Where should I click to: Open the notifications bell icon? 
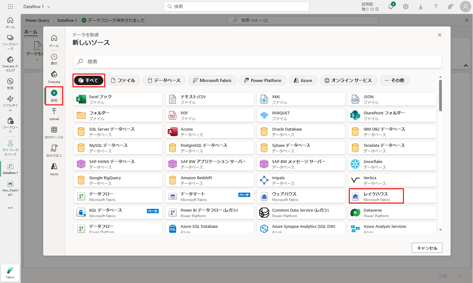[391, 7]
